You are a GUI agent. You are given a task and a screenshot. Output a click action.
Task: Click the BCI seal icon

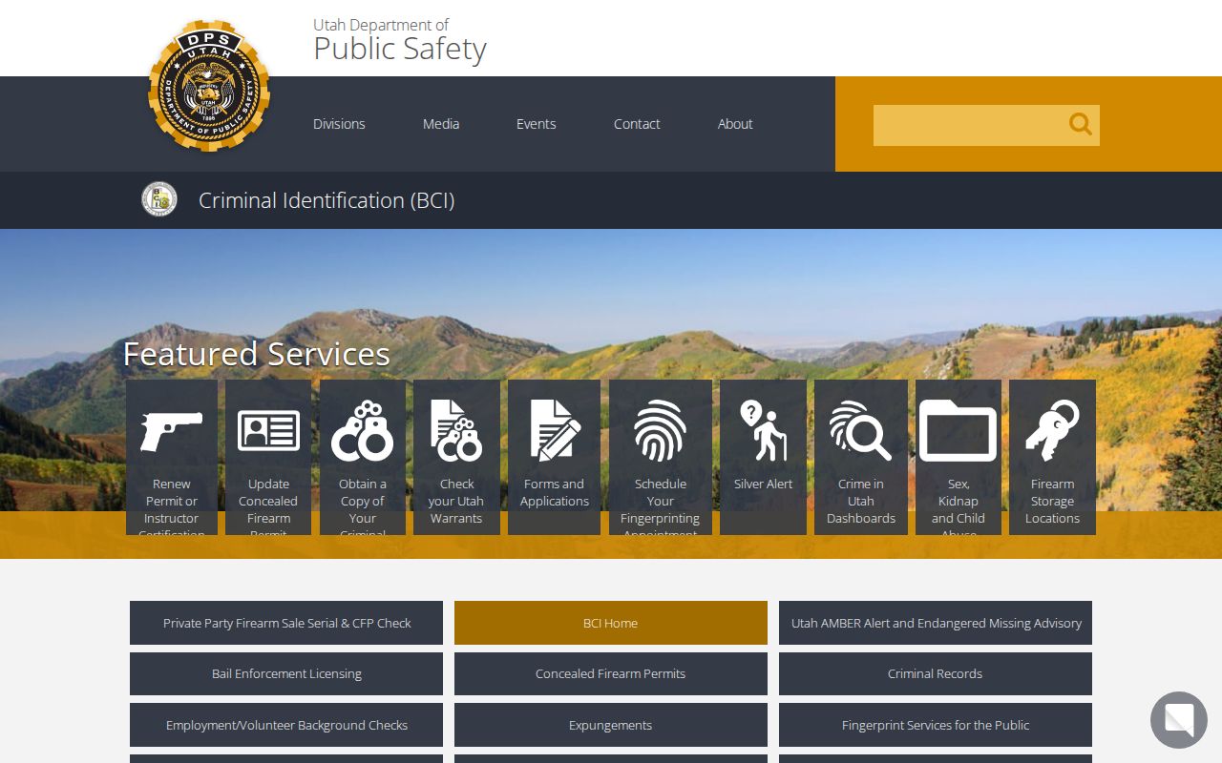pyautogui.click(x=159, y=199)
